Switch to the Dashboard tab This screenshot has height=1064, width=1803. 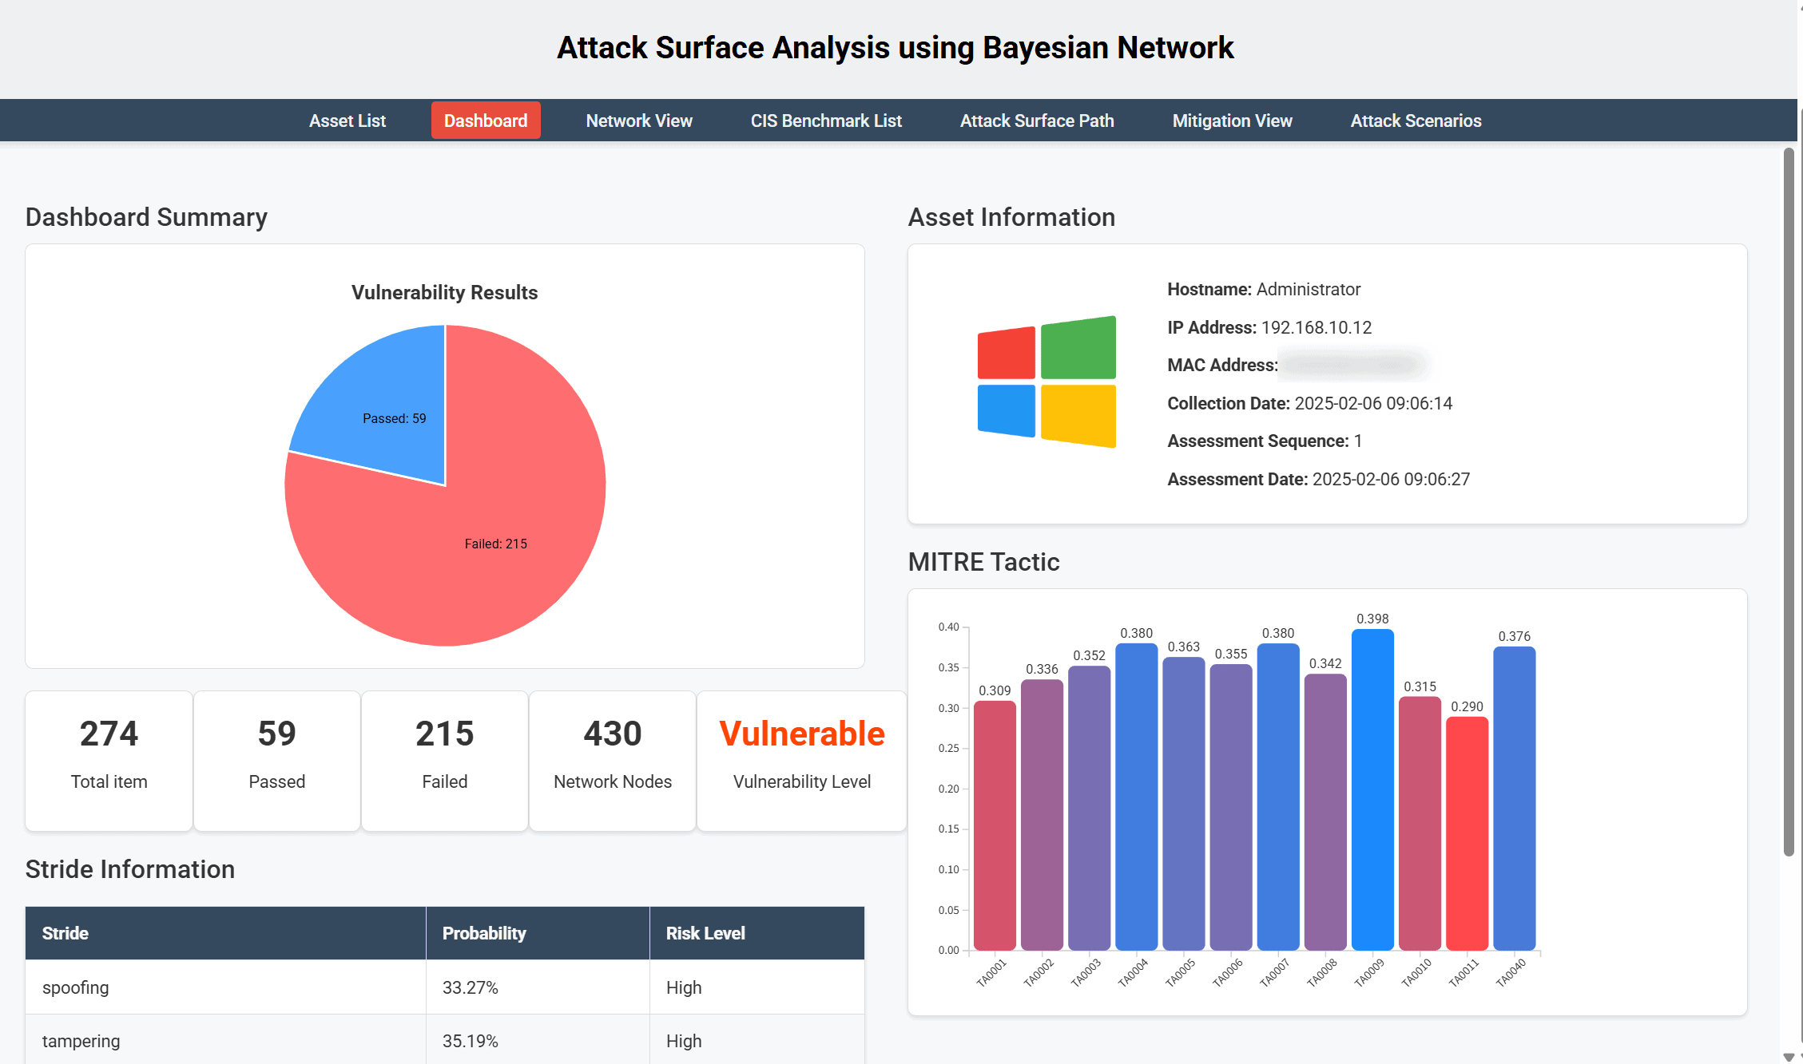[x=485, y=120]
